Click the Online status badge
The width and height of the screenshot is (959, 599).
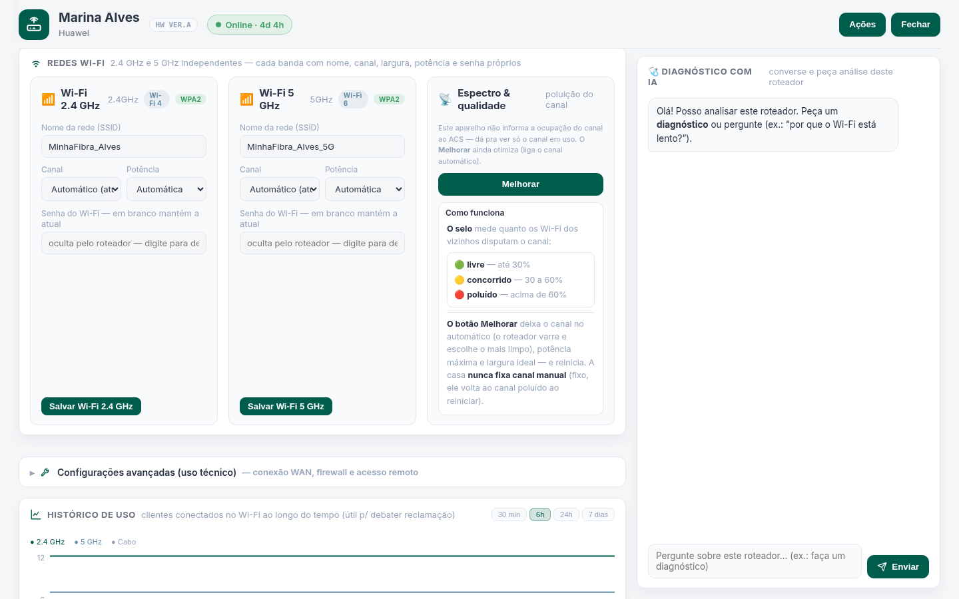point(250,25)
